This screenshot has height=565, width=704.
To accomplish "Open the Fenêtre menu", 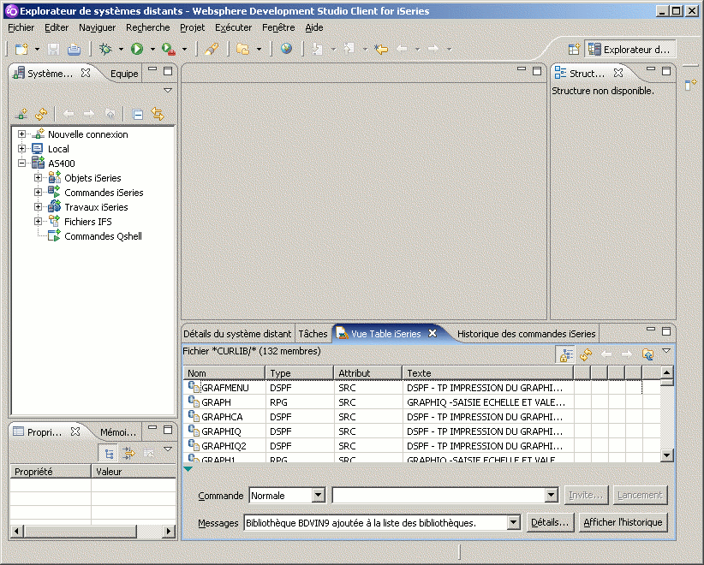I will tap(278, 27).
